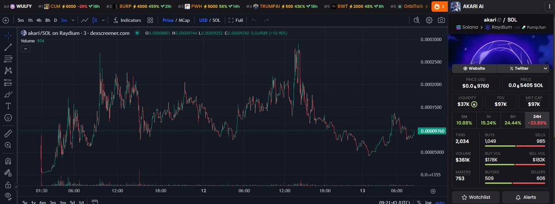Viewport: 555px width, 204px height.
Task: Open the Indicators dialog
Action: pyautogui.click(x=127, y=20)
